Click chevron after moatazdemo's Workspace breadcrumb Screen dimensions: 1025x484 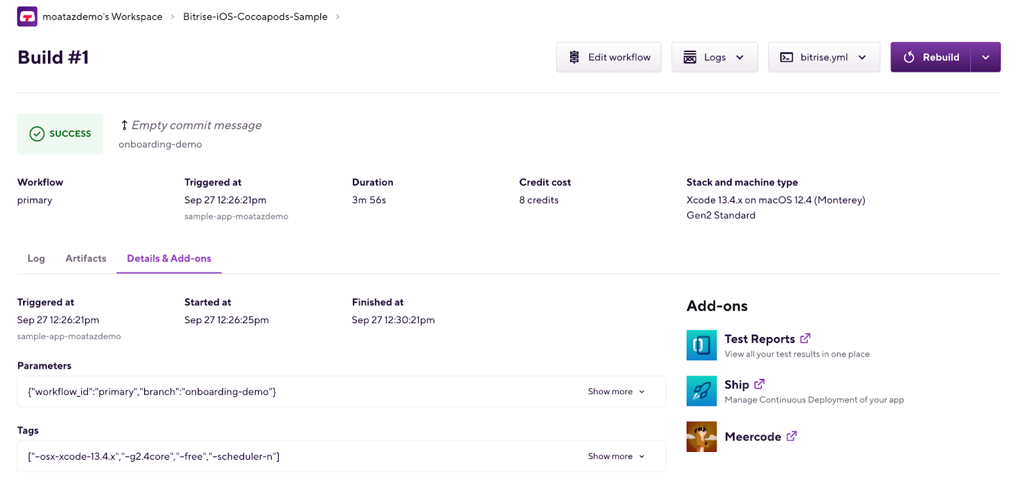tap(172, 17)
